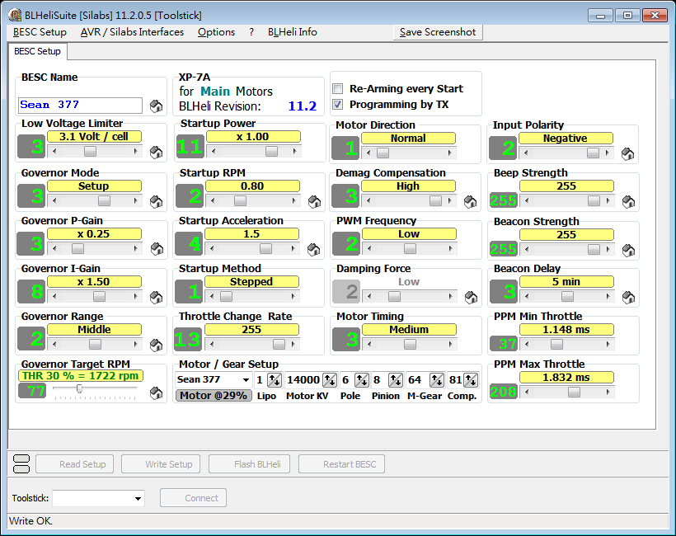Click the Governor Mode reset icon

tap(156, 201)
